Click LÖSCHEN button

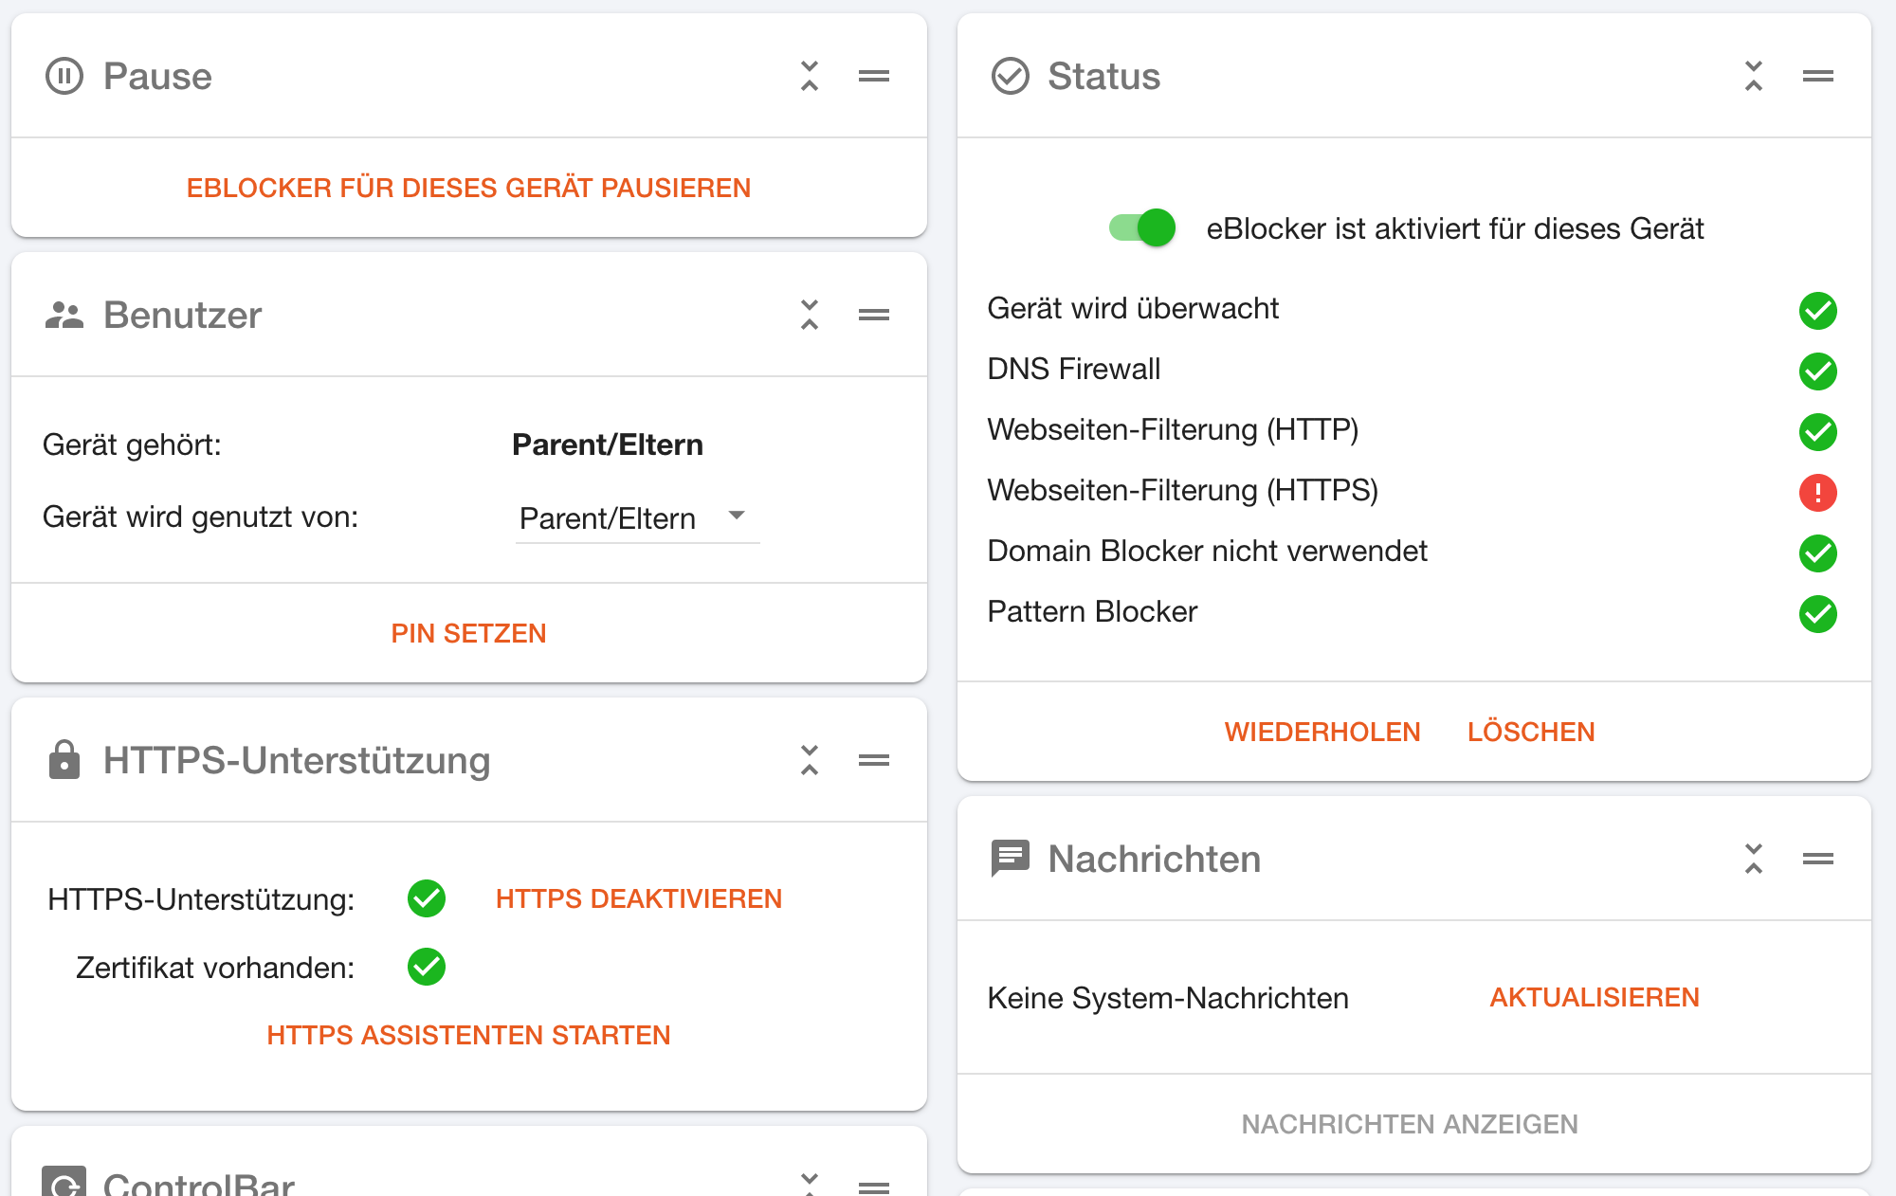click(1531, 732)
